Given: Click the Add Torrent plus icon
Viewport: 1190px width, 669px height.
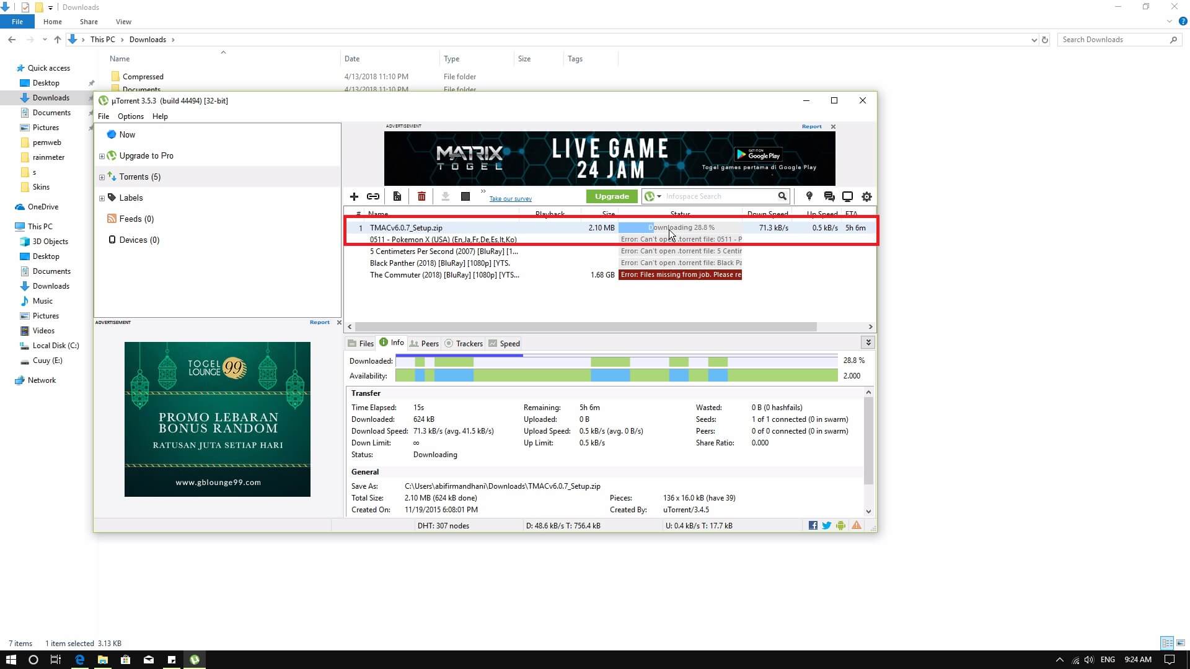Looking at the screenshot, I should pos(354,196).
